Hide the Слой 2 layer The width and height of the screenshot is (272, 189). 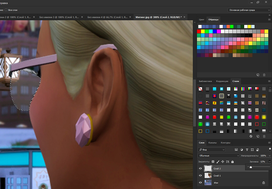pos(200,169)
